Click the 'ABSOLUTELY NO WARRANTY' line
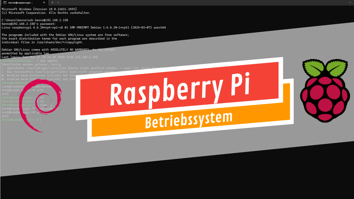Image resolution: width=354 pixels, height=199 pixels. (58, 49)
